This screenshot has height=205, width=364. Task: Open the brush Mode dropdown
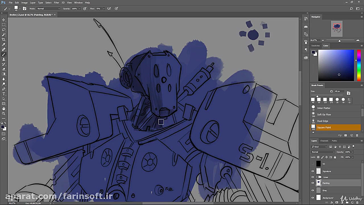[48, 9]
